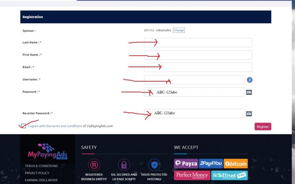Check the agree to terms checkbox

pos(24,126)
